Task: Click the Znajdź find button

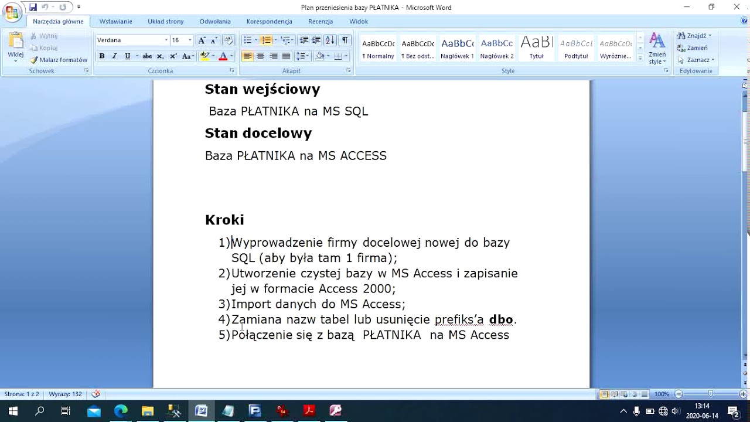Action: (694, 36)
